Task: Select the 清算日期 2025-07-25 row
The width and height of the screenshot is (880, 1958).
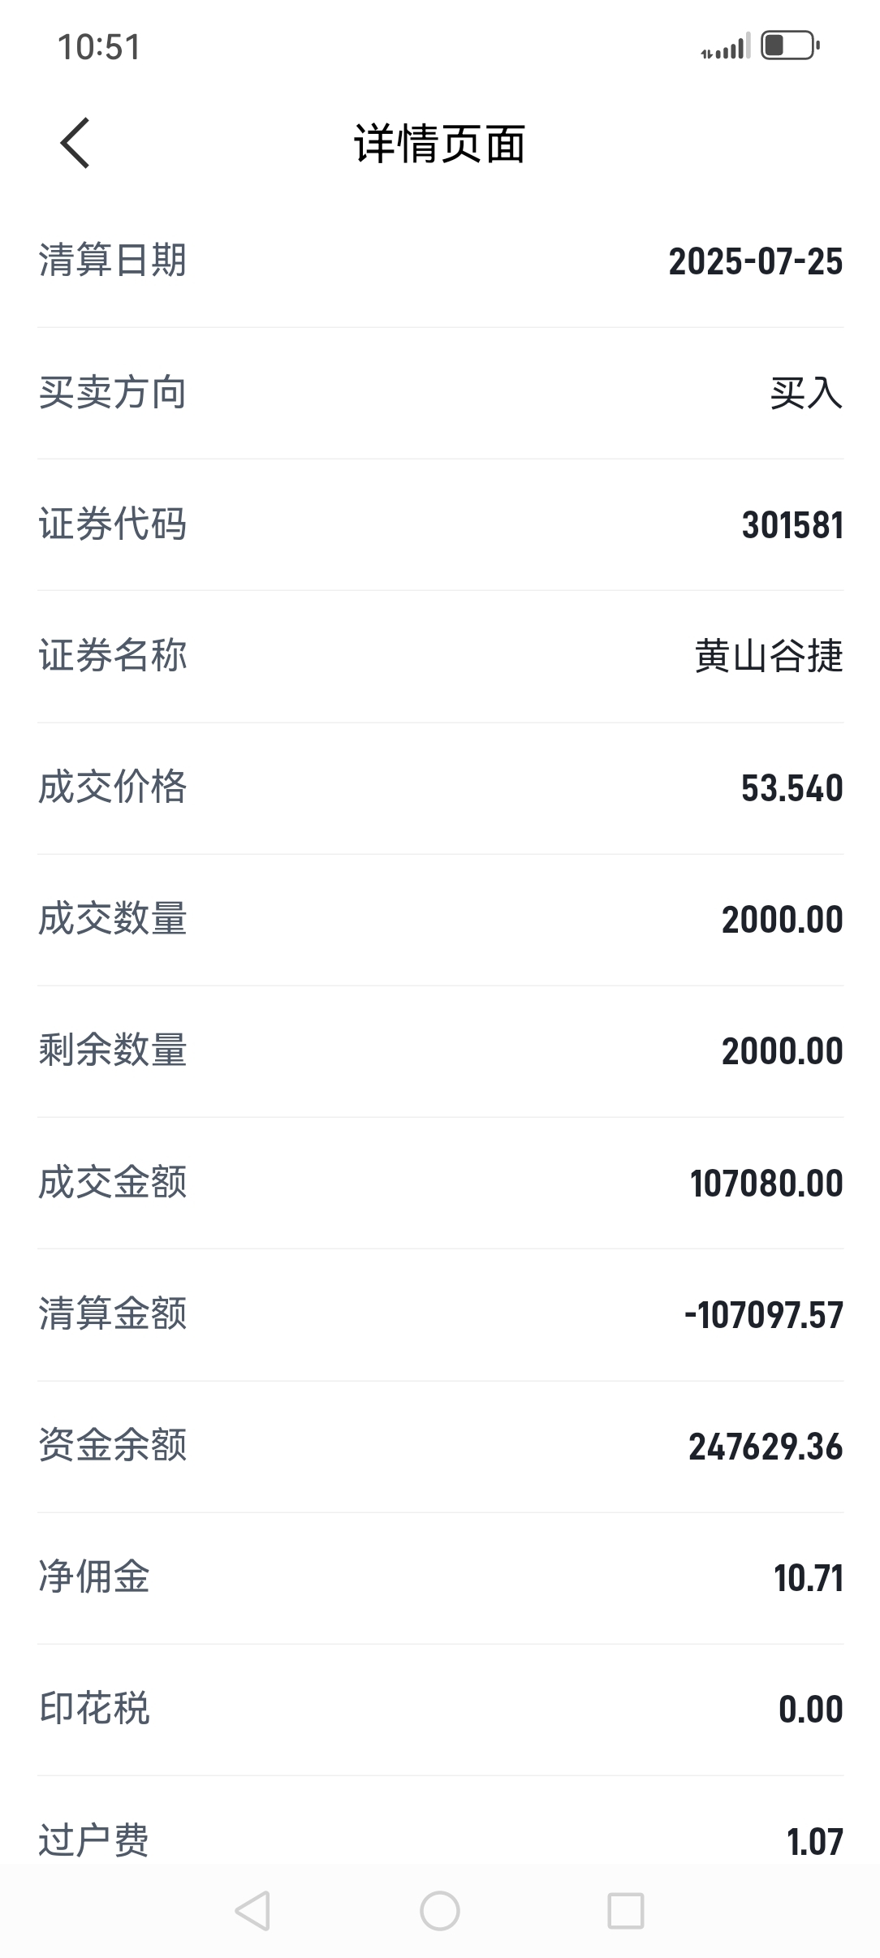Action: tap(440, 261)
